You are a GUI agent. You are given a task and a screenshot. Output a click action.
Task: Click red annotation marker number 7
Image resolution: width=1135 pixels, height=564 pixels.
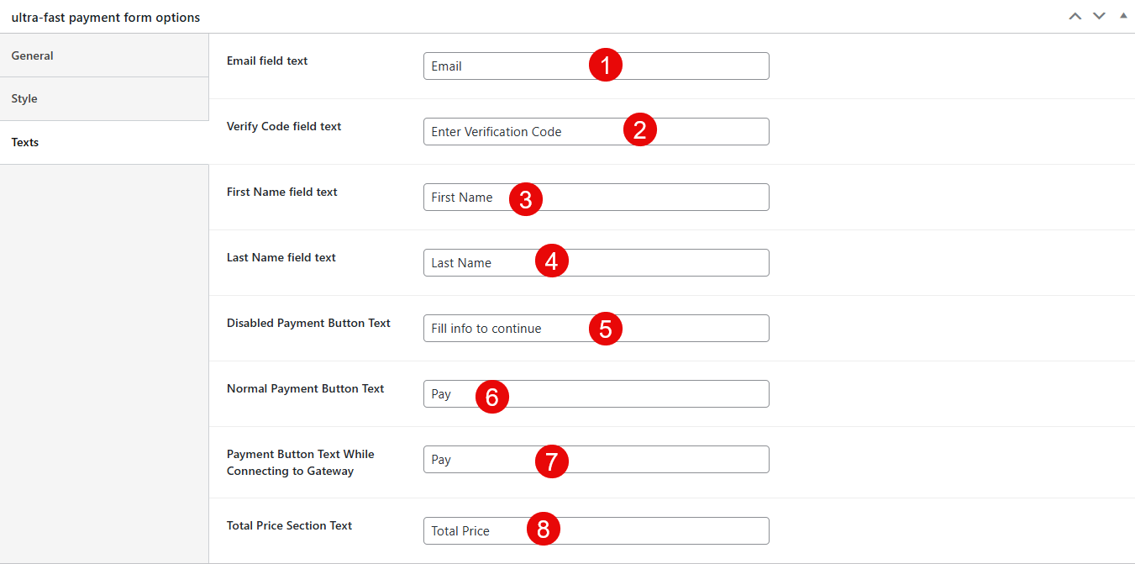point(551,461)
